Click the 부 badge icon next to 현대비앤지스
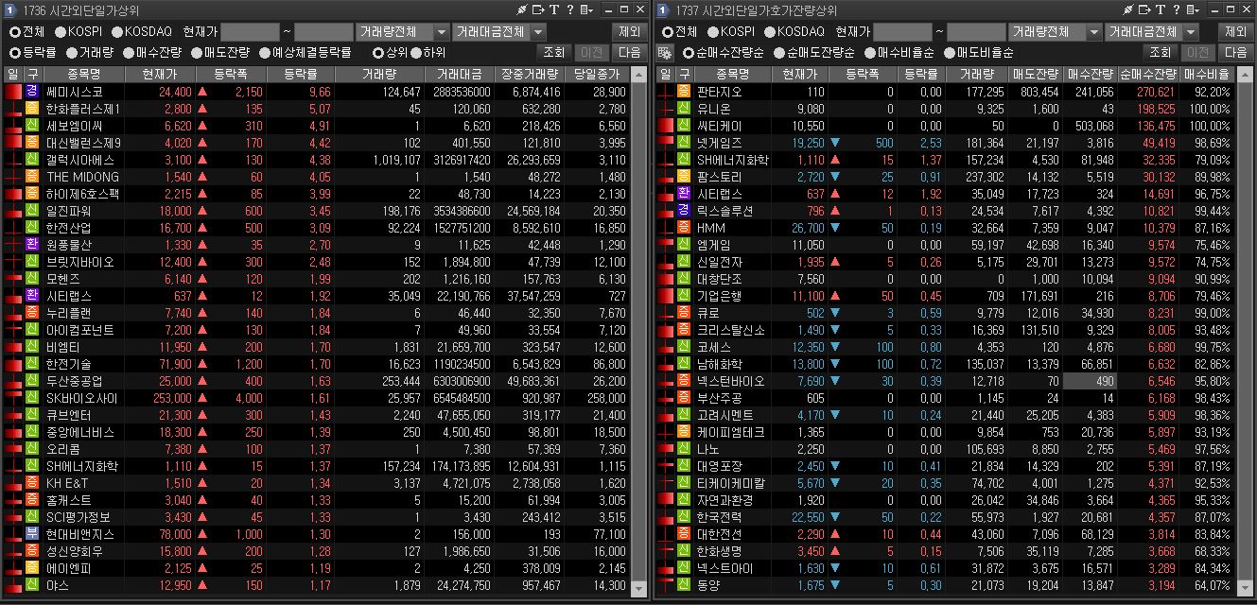This screenshot has height=605, width=1257. (x=32, y=534)
